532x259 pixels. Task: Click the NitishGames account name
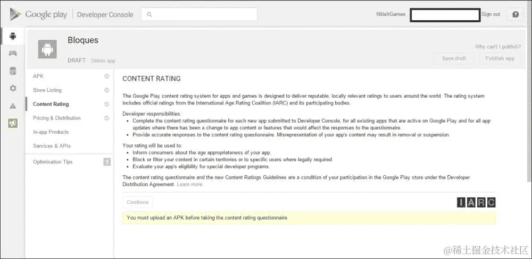390,14
